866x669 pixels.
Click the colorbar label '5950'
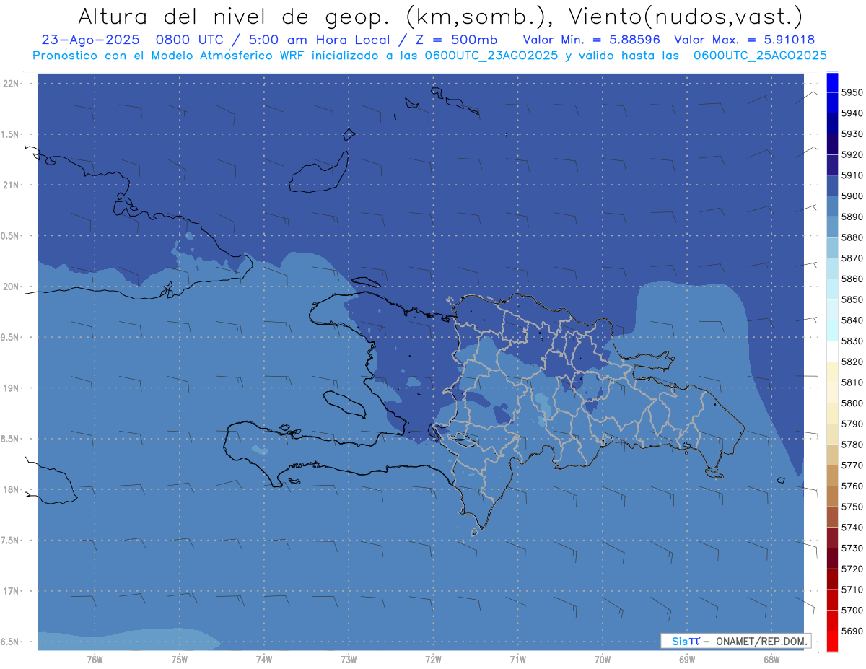pyautogui.click(x=852, y=93)
